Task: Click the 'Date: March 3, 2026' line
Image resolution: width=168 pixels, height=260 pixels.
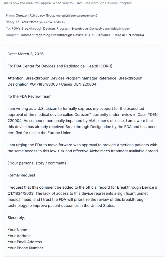Action: pyautogui.click(x=25, y=54)
